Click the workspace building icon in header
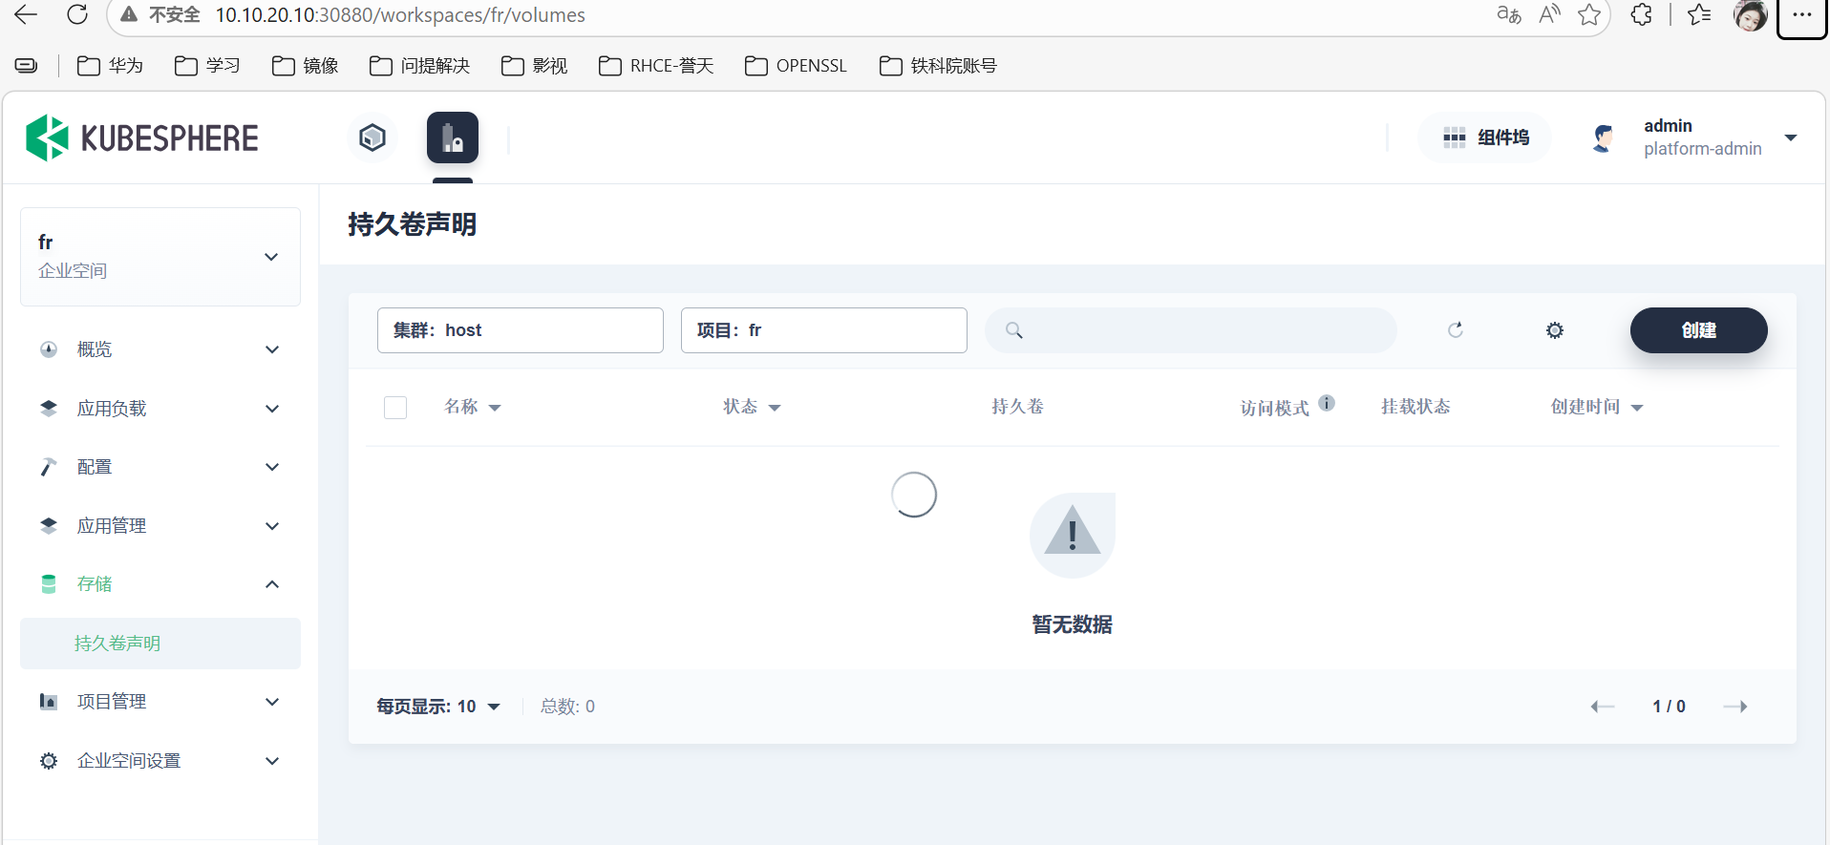1830x845 pixels. pyautogui.click(x=453, y=138)
